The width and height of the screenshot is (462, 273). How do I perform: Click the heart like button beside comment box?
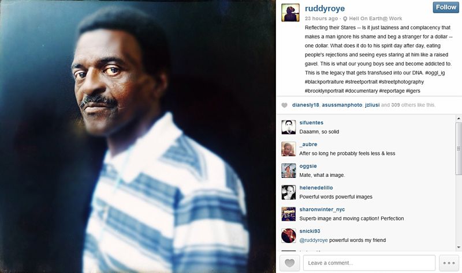click(289, 263)
